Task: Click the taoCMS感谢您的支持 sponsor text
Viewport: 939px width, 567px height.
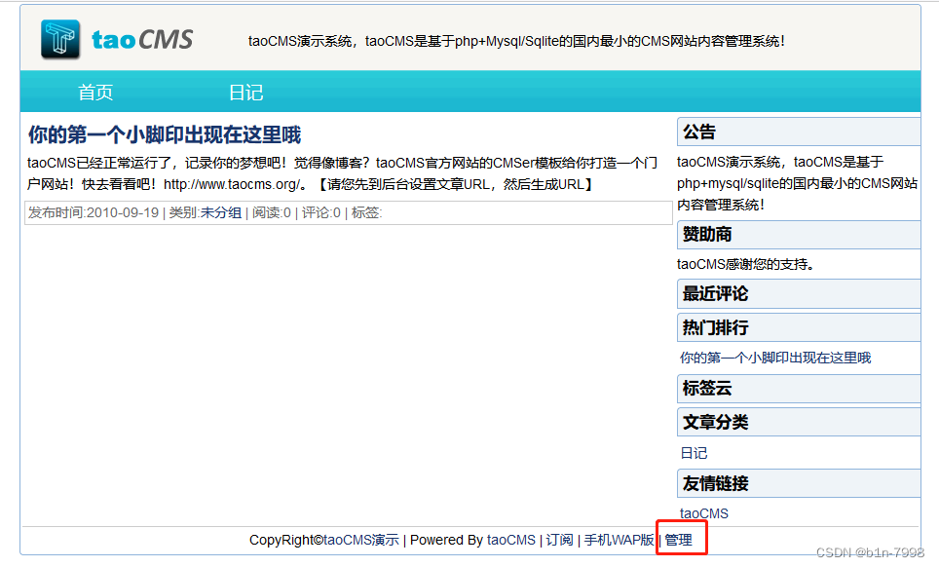Action: (x=745, y=264)
